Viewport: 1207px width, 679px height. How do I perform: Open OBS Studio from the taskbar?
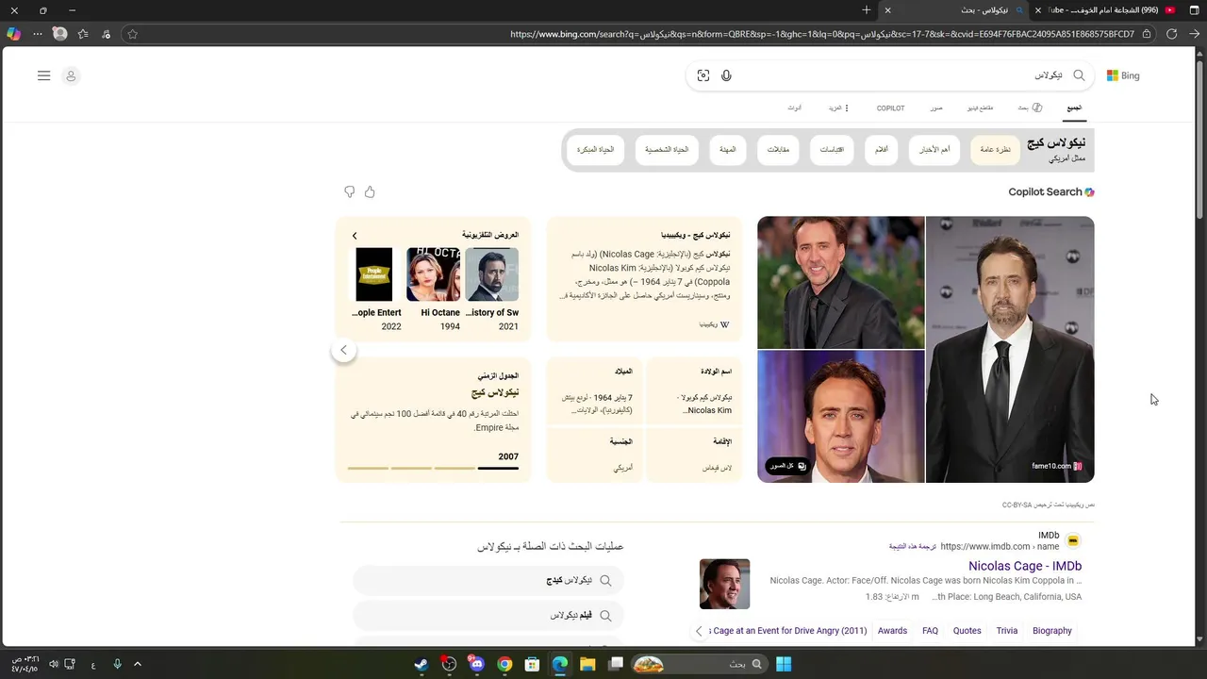449,664
